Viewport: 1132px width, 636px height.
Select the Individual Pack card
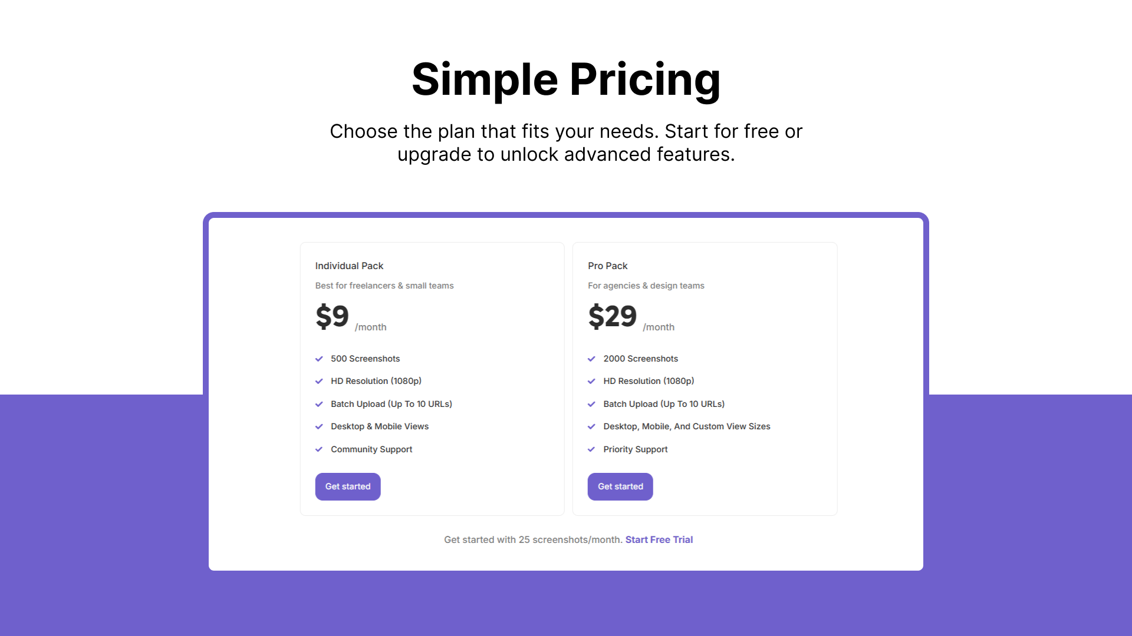[x=432, y=378]
